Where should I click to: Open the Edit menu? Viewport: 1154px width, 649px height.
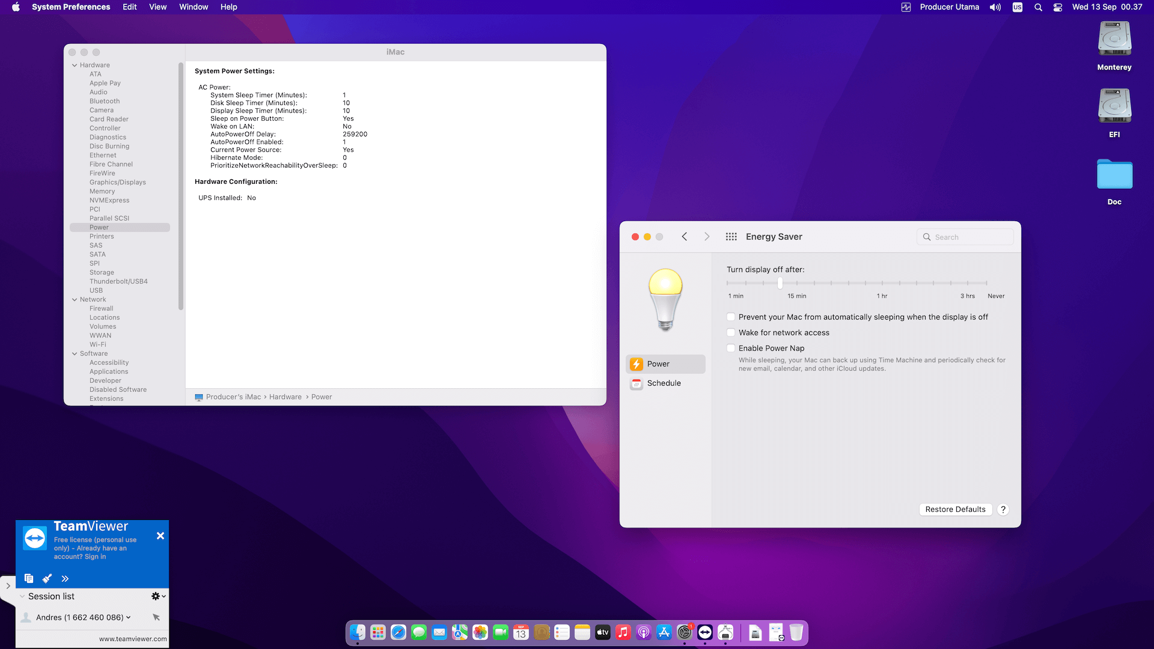(x=130, y=7)
